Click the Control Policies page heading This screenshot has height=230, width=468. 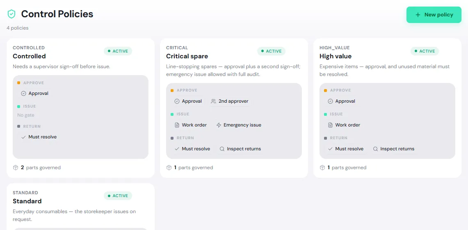[x=57, y=14]
